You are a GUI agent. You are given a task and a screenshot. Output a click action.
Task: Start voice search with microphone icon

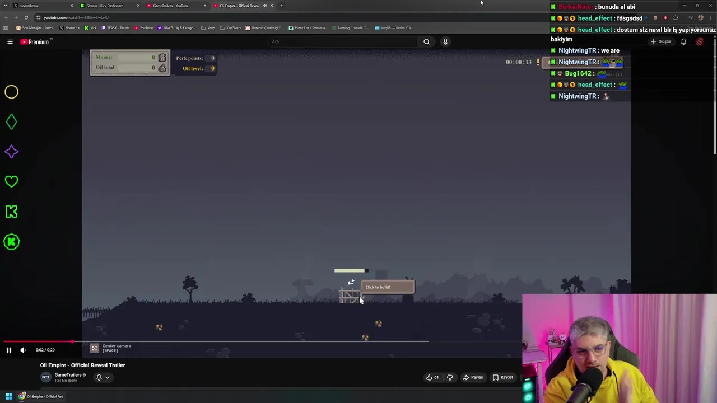[445, 41]
